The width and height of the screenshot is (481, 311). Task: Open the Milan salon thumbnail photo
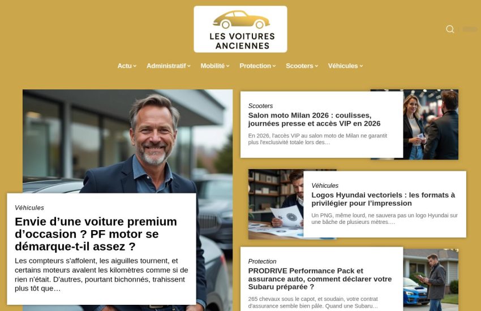pos(431,124)
